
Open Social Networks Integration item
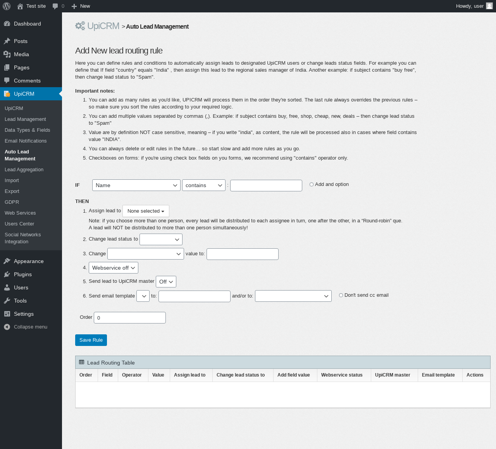(22, 238)
